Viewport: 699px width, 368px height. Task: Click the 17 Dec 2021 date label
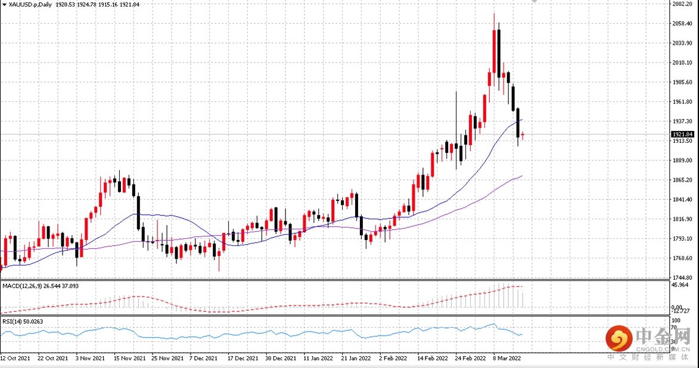pos(243,358)
